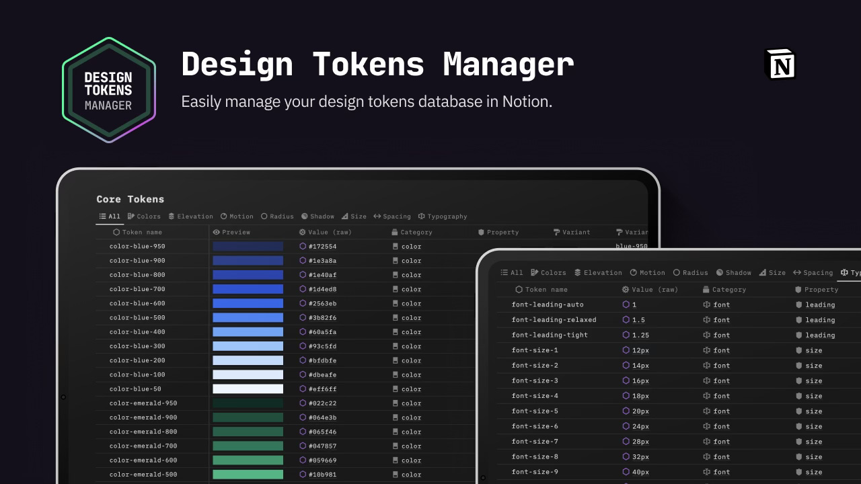Open the font-leading-relaxed token
Viewport: 861px width, 484px height.
554,320
